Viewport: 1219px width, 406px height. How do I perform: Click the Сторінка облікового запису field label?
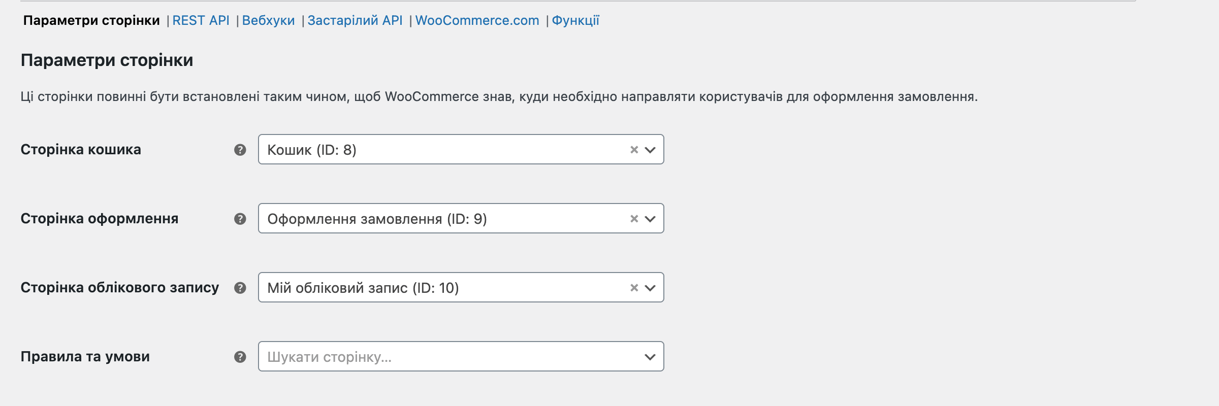tap(120, 288)
